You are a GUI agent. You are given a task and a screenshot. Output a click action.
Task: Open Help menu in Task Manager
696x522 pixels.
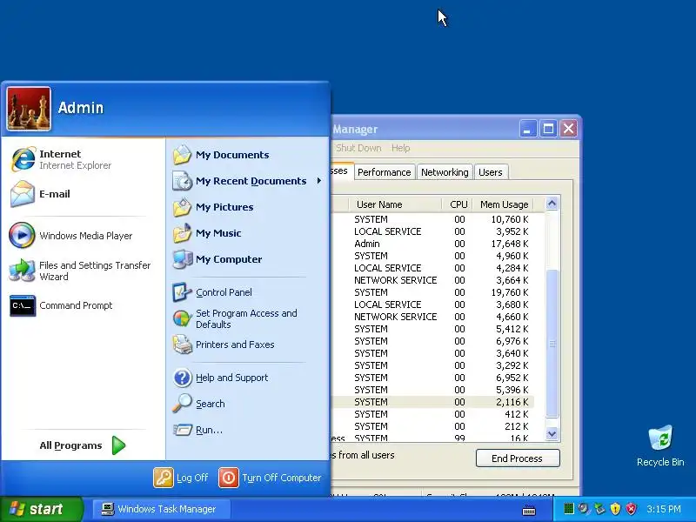tap(400, 148)
